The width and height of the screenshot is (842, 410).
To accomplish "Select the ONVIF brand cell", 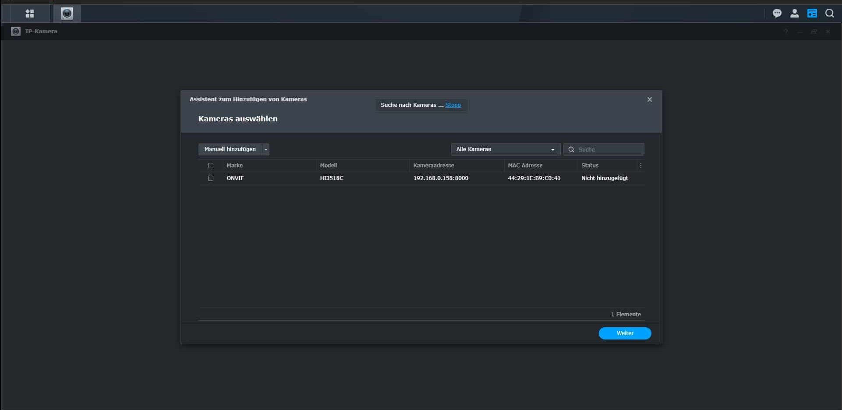I will pos(235,178).
